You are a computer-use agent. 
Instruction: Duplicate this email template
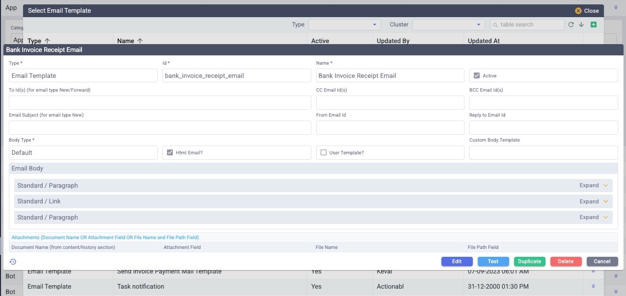[x=529, y=261]
